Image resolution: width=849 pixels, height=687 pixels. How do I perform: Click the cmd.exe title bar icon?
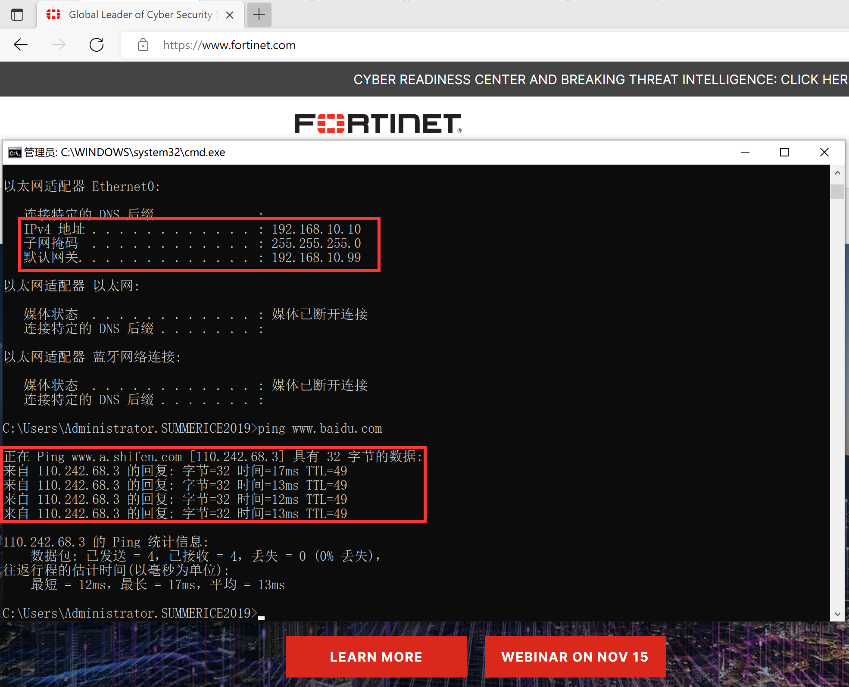pyautogui.click(x=15, y=153)
